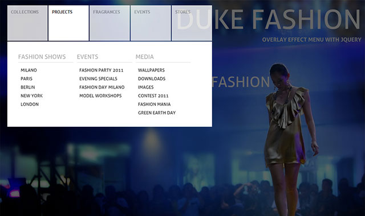
Task: Open the Fashion Mania link
Action: click(154, 104)
